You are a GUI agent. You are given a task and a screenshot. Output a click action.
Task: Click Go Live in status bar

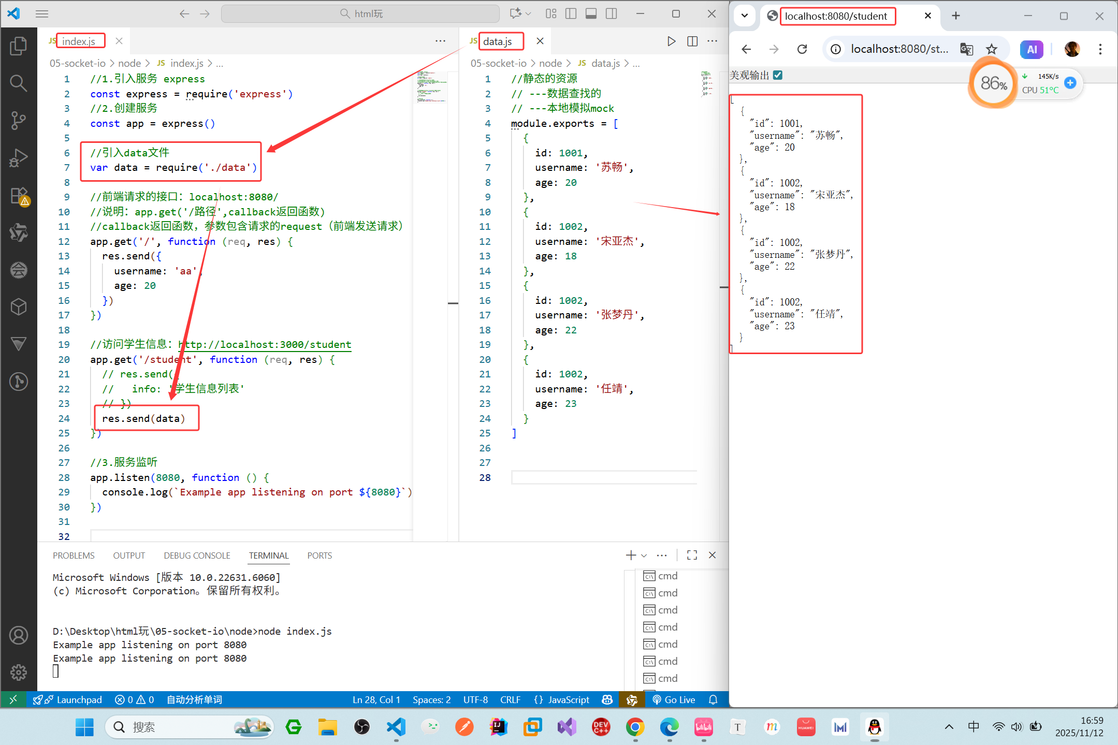674,699
